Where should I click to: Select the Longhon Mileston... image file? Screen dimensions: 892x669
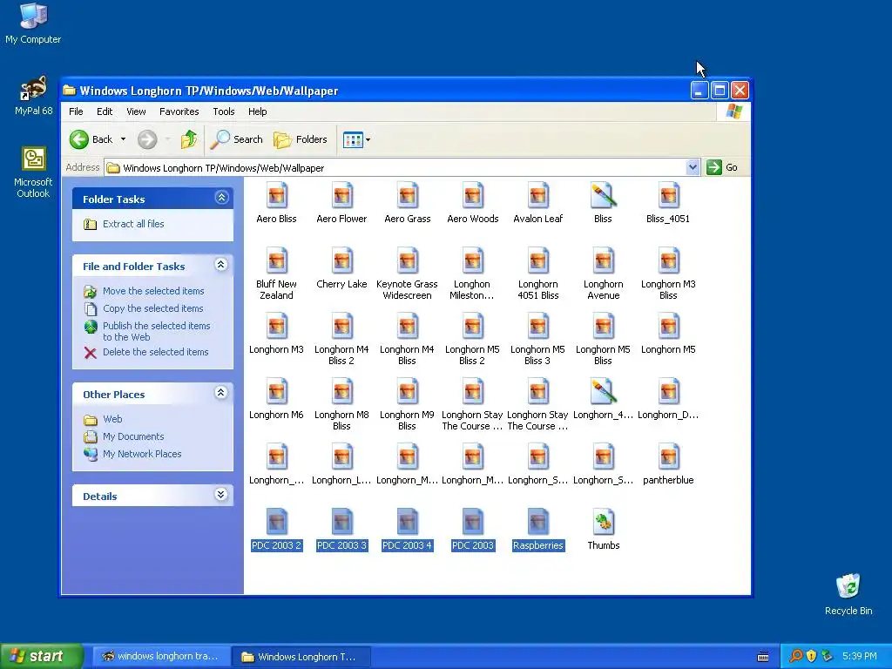(472, 274)
